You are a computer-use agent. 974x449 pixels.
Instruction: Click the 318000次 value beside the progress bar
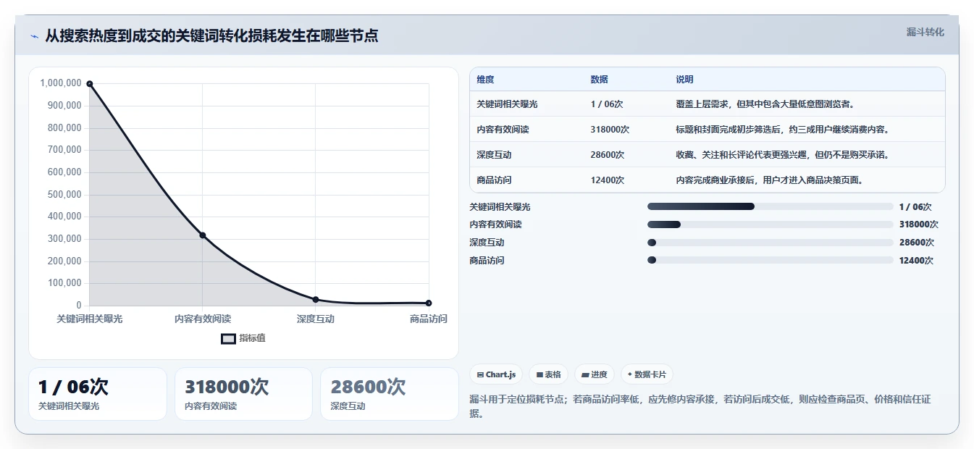919,224
